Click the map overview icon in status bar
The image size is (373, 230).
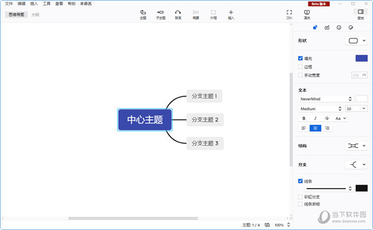pyautogui.click(x=267, y=225)
